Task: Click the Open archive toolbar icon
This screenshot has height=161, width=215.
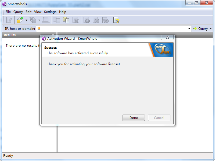Action: pyautogui.click(x=20, y=20)
